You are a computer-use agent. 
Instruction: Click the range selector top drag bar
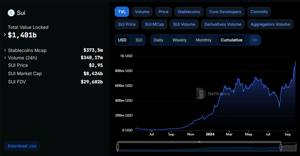tap(199, 142)
